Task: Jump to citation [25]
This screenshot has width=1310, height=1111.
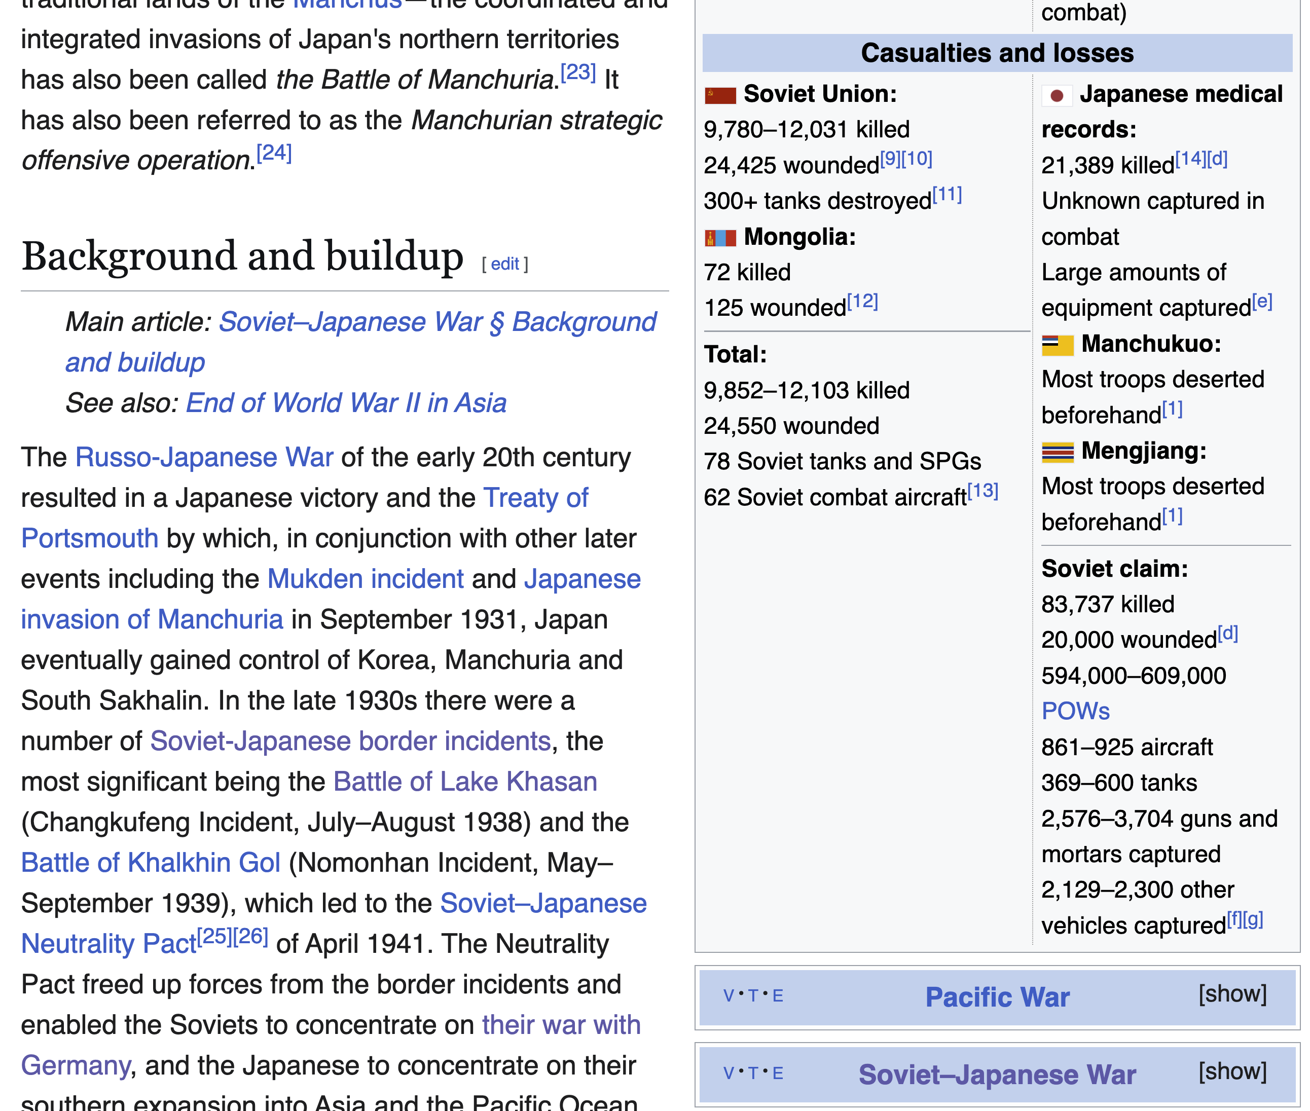Action: click(x=215, y=937)
